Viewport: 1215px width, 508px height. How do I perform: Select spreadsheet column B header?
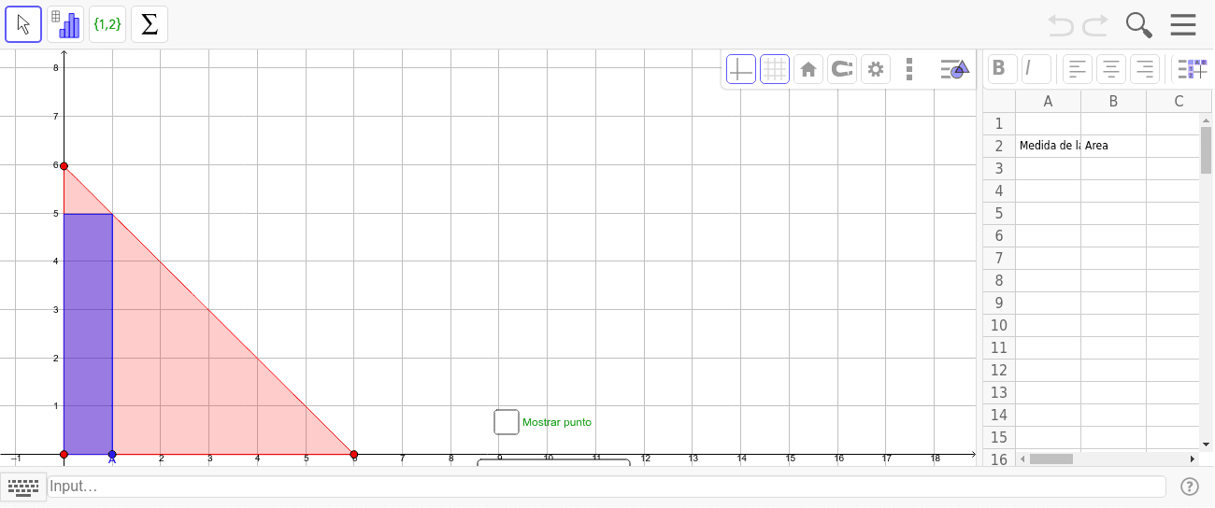[1113, 101]
